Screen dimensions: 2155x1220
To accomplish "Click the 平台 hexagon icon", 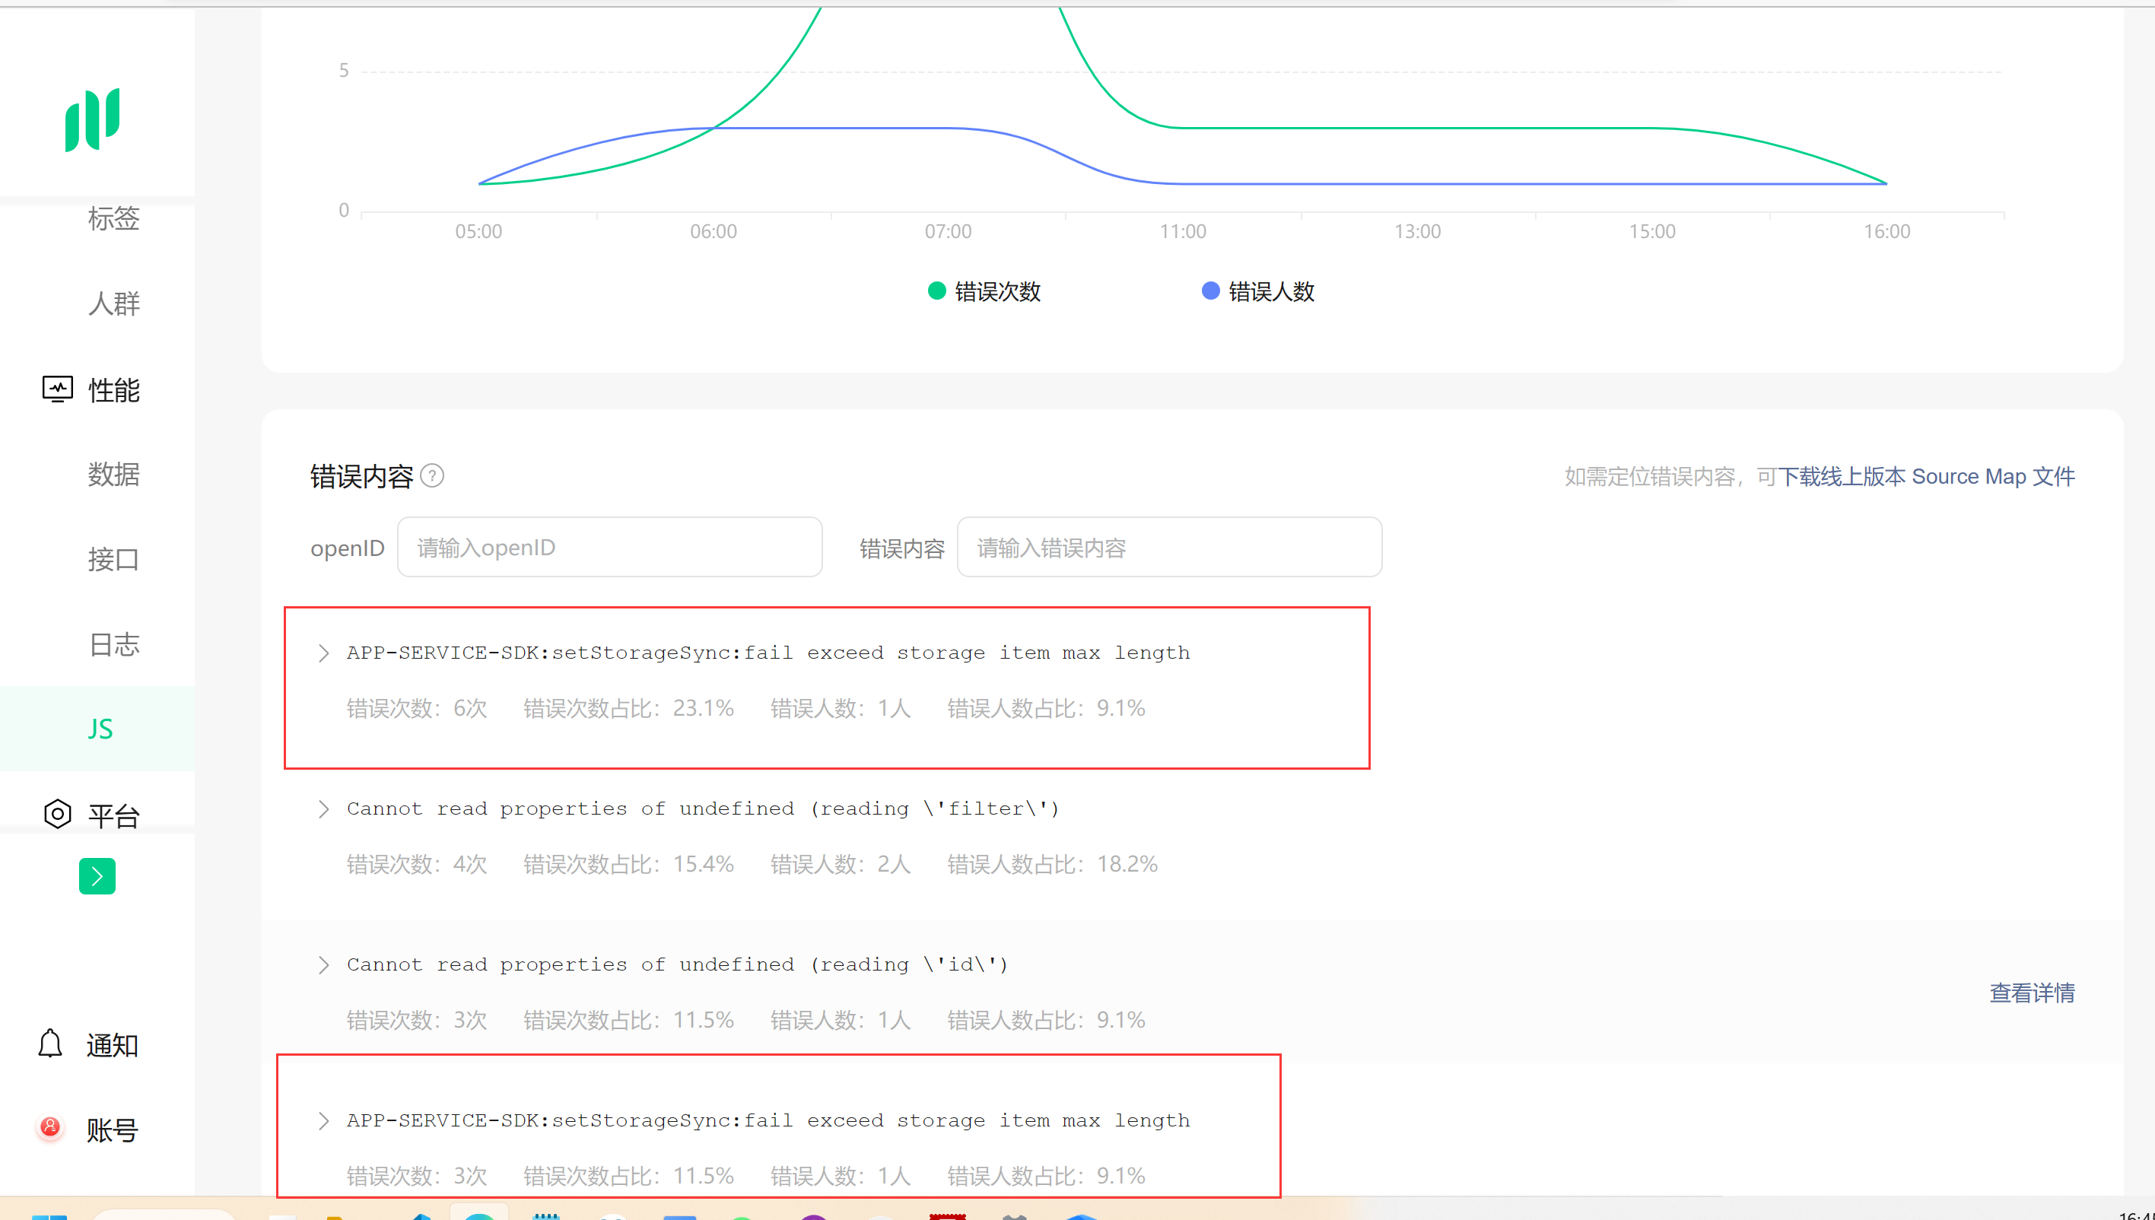I will (57, 814).
